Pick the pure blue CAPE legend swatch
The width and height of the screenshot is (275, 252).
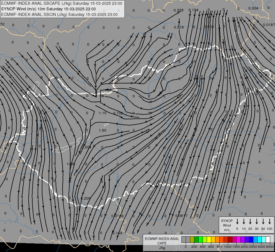pos(251,239)
